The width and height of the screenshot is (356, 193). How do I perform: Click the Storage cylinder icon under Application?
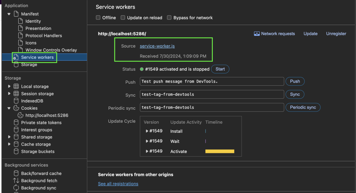pyautogui.click(x=16, y=65)
